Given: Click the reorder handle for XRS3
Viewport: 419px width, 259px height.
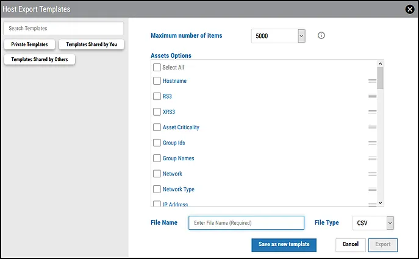Looking at the screenshot, I should tap(372, 112).
